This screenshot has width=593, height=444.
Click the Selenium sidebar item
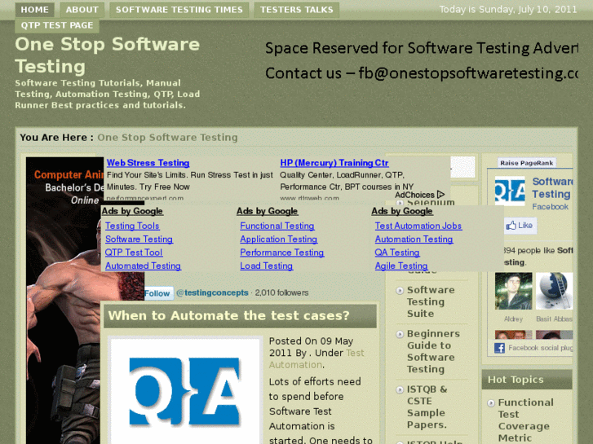tap(431, 203)
